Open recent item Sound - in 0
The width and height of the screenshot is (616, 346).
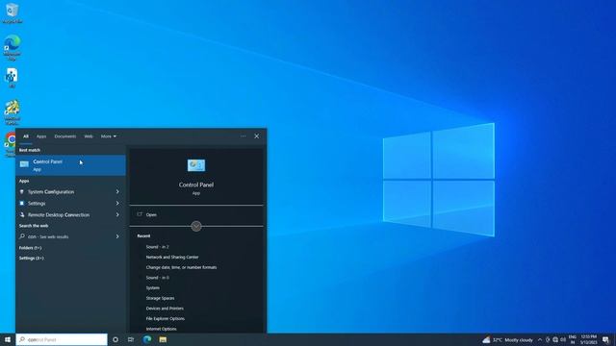coord(157,278)
